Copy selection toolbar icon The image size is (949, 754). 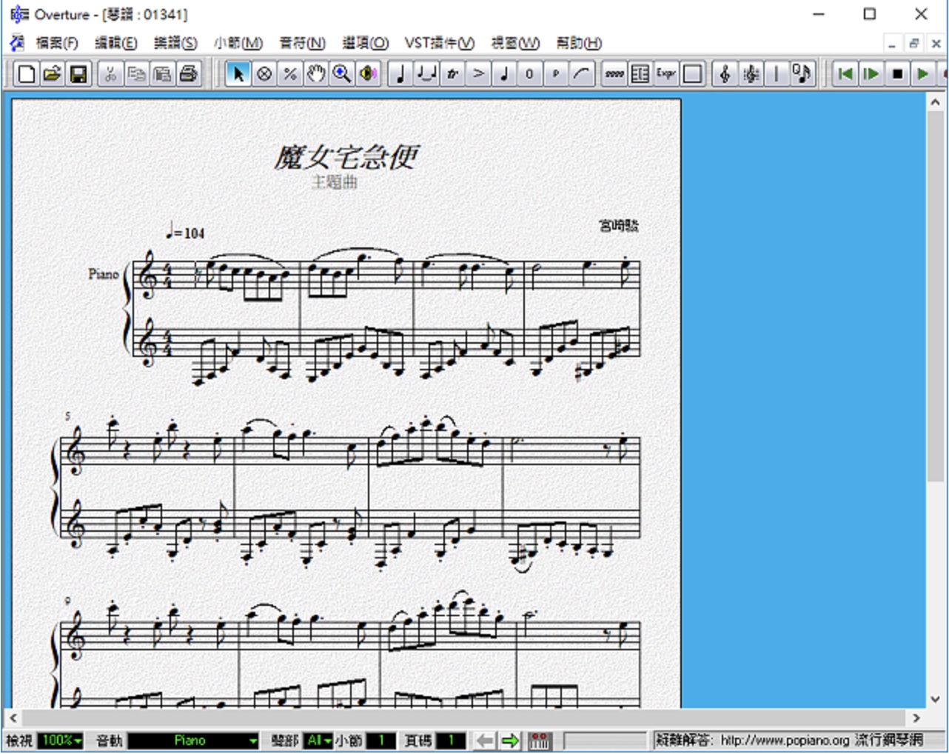click(x=136, y=74)
